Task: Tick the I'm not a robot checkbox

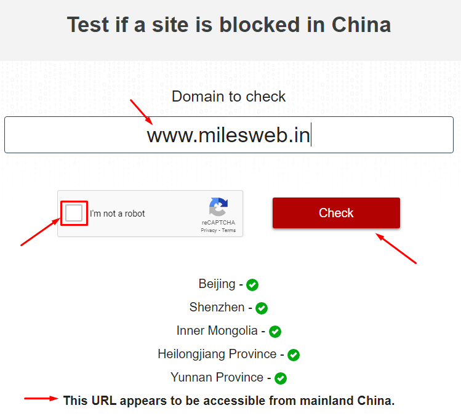Action: [x=74, y=213]
